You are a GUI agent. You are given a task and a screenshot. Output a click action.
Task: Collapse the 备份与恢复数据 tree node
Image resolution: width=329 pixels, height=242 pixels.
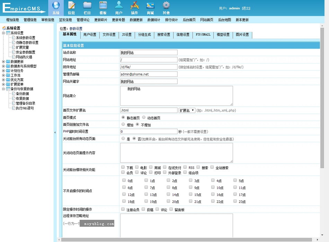coord(3,89)
